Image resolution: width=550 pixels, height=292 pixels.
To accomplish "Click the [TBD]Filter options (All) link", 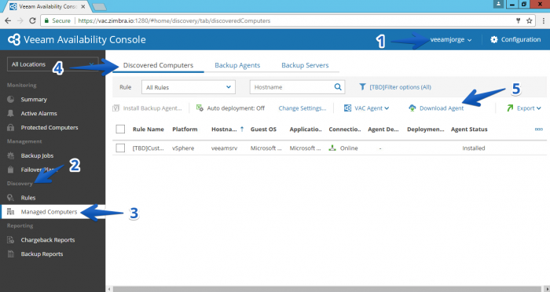I will 400,87.
